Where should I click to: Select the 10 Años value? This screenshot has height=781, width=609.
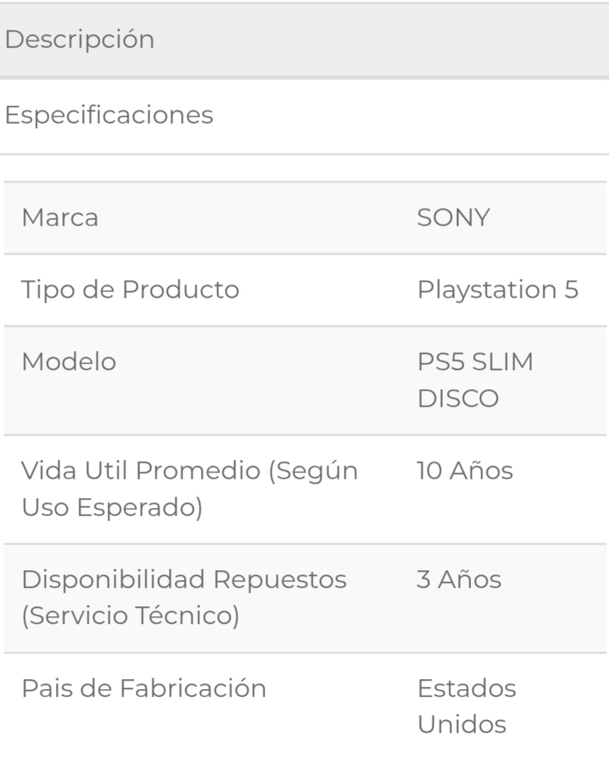click(465, 471)
